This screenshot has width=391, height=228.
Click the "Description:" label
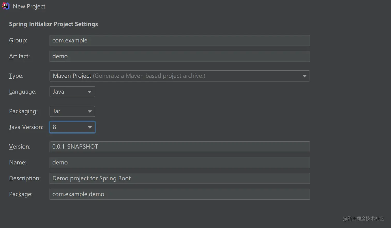click(25, 178)
